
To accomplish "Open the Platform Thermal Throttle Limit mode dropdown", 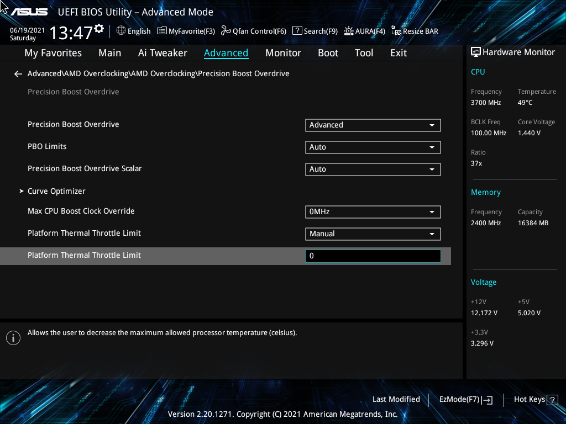I will (373, 234).
